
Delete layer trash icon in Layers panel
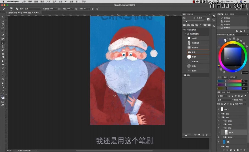pyautogui.click(x=244, y=150)
